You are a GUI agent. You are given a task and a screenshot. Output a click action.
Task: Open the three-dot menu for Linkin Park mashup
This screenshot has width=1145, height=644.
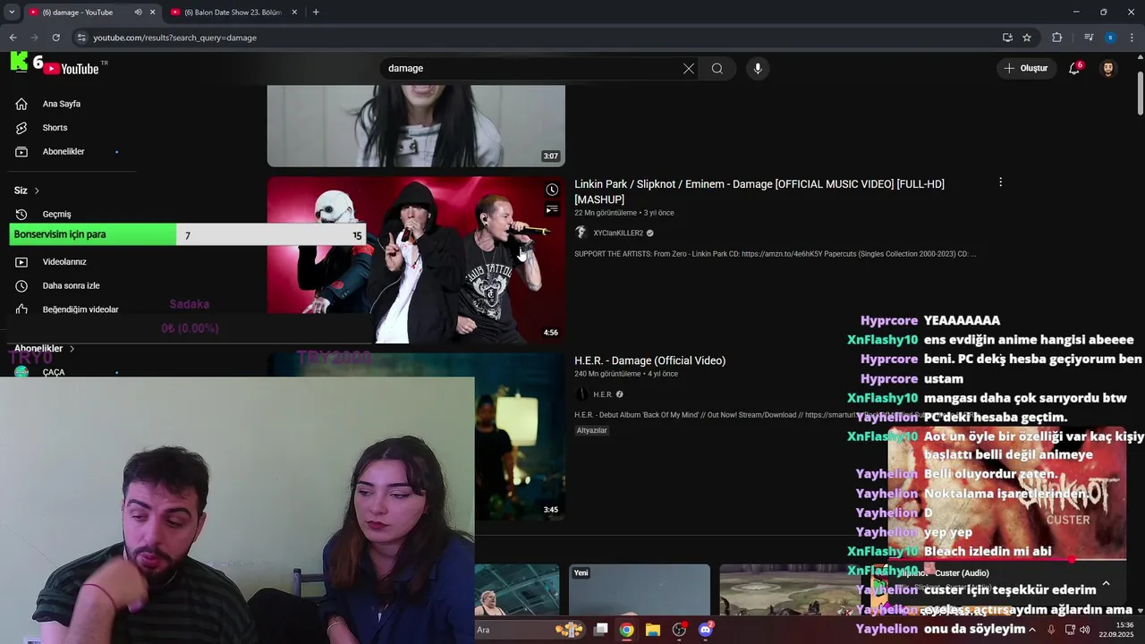click(x=1000, y=182)
